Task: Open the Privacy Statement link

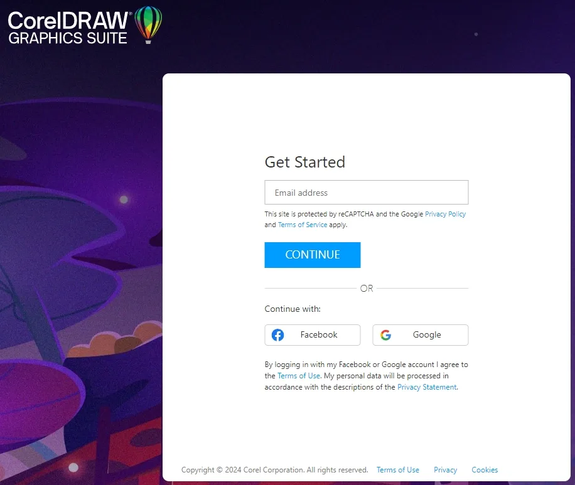Action: coord(427,387)
